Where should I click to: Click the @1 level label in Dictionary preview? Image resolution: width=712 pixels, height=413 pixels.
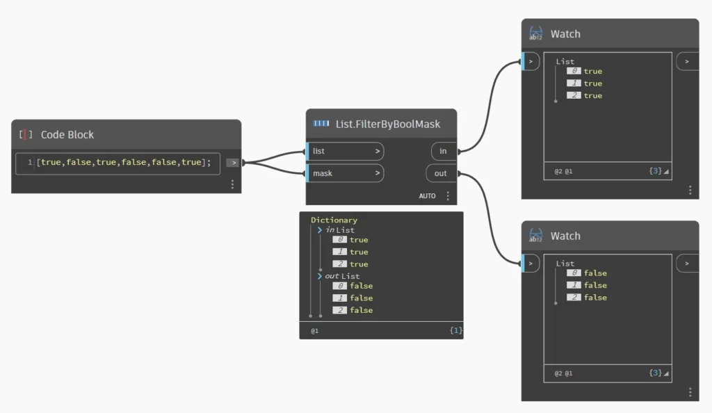click(315, 331)
